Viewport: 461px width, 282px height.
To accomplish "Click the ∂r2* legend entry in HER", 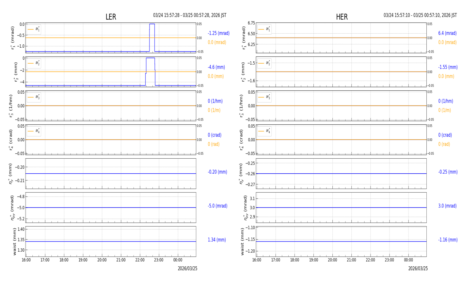I will (x=264, y=63).
